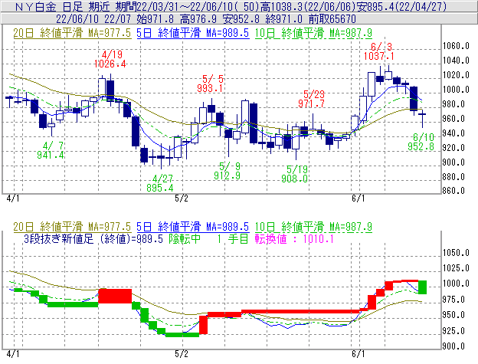The image size is (478, 364).
Task: Click the 終971.0 closing price value
Action: tap(283, 19)
